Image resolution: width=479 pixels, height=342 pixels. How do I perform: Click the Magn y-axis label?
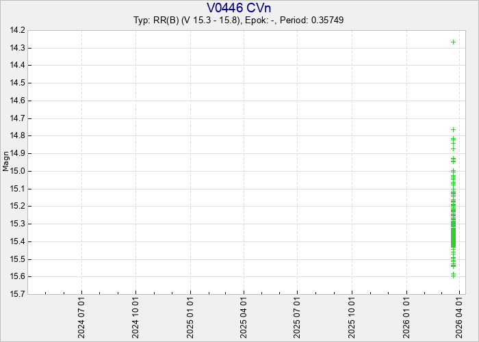(6, 162)
